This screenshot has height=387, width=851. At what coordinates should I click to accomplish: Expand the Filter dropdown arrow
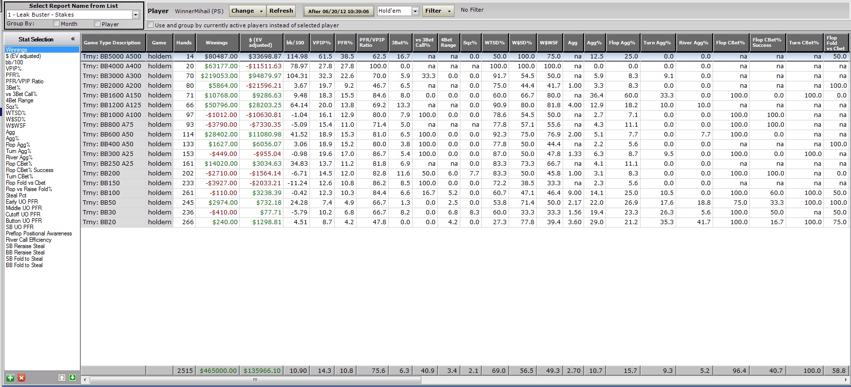449,11
